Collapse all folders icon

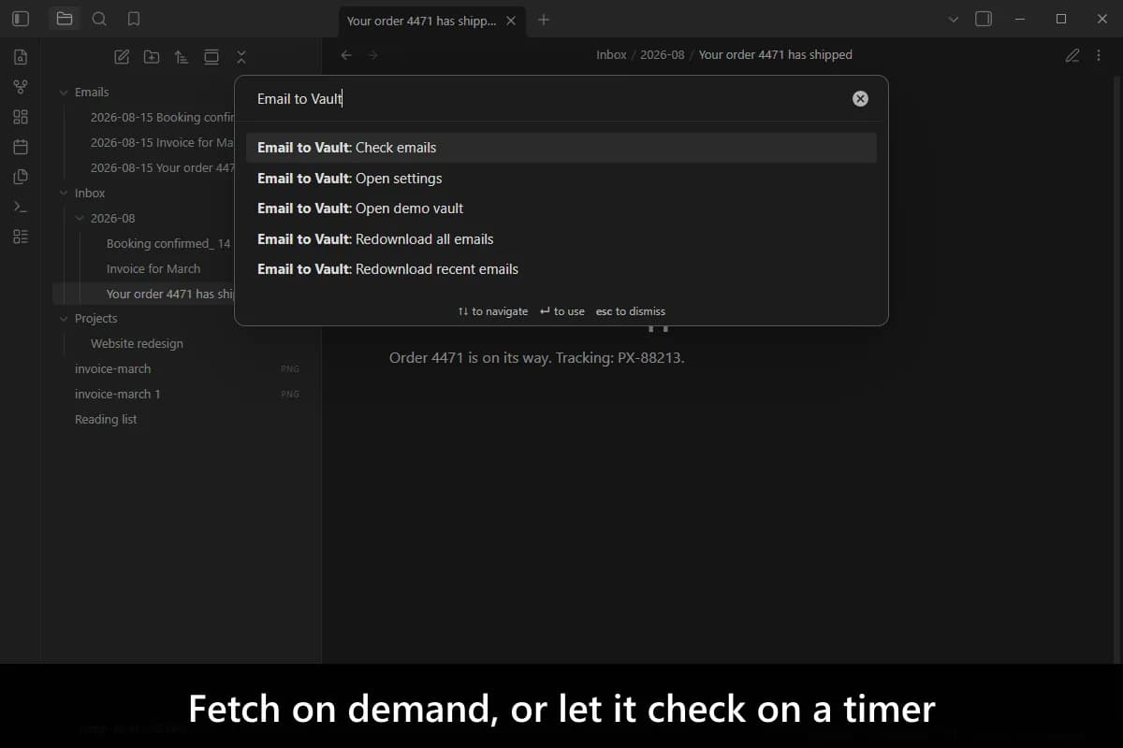241,57
